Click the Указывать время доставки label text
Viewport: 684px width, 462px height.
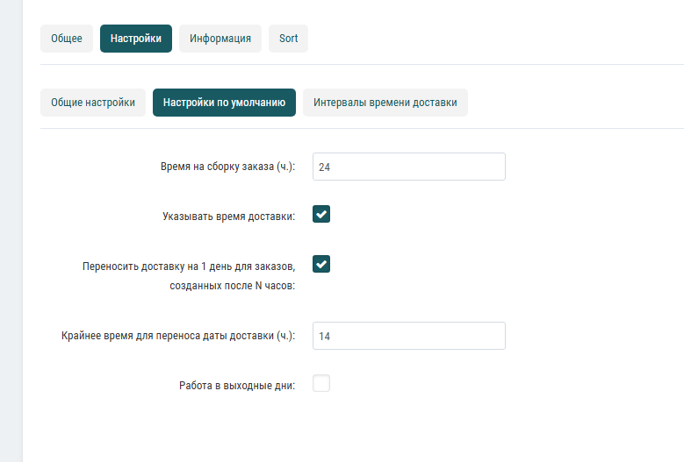(228, 216)
